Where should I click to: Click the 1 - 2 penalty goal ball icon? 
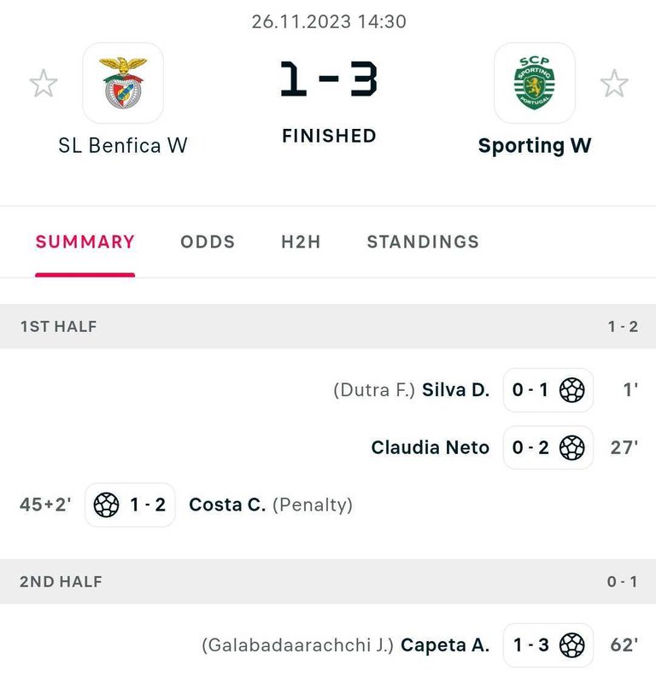point(107,504)
